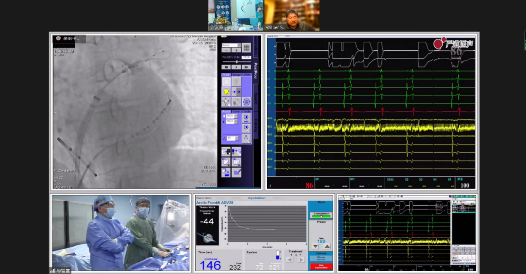
Task: Increase preset time with up arrow
Action: pos(327,246)
